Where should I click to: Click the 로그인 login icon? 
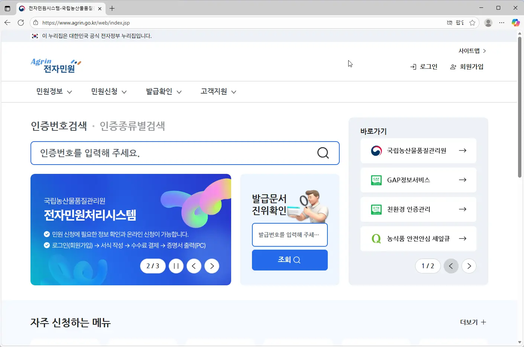click(413, 67)
